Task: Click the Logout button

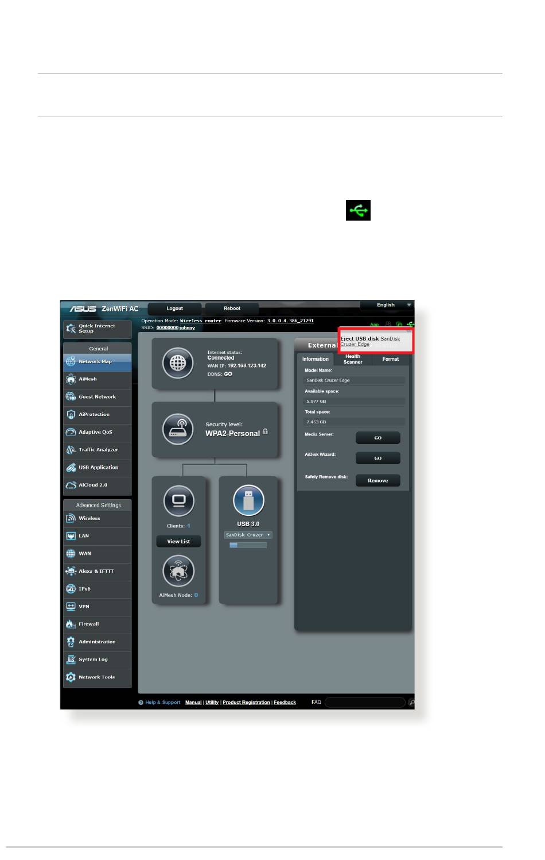Action: 174,308
